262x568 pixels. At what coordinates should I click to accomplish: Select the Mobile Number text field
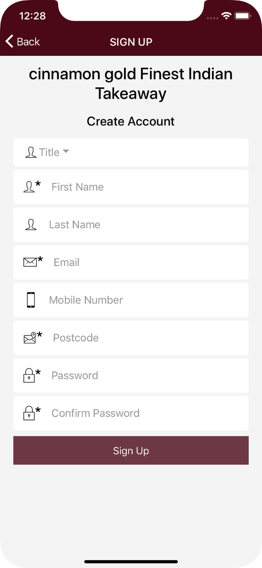click(x=131, y=300)
